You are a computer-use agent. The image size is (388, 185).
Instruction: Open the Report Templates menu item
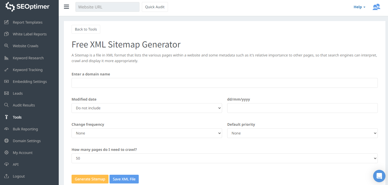click(x=28, y=22)
